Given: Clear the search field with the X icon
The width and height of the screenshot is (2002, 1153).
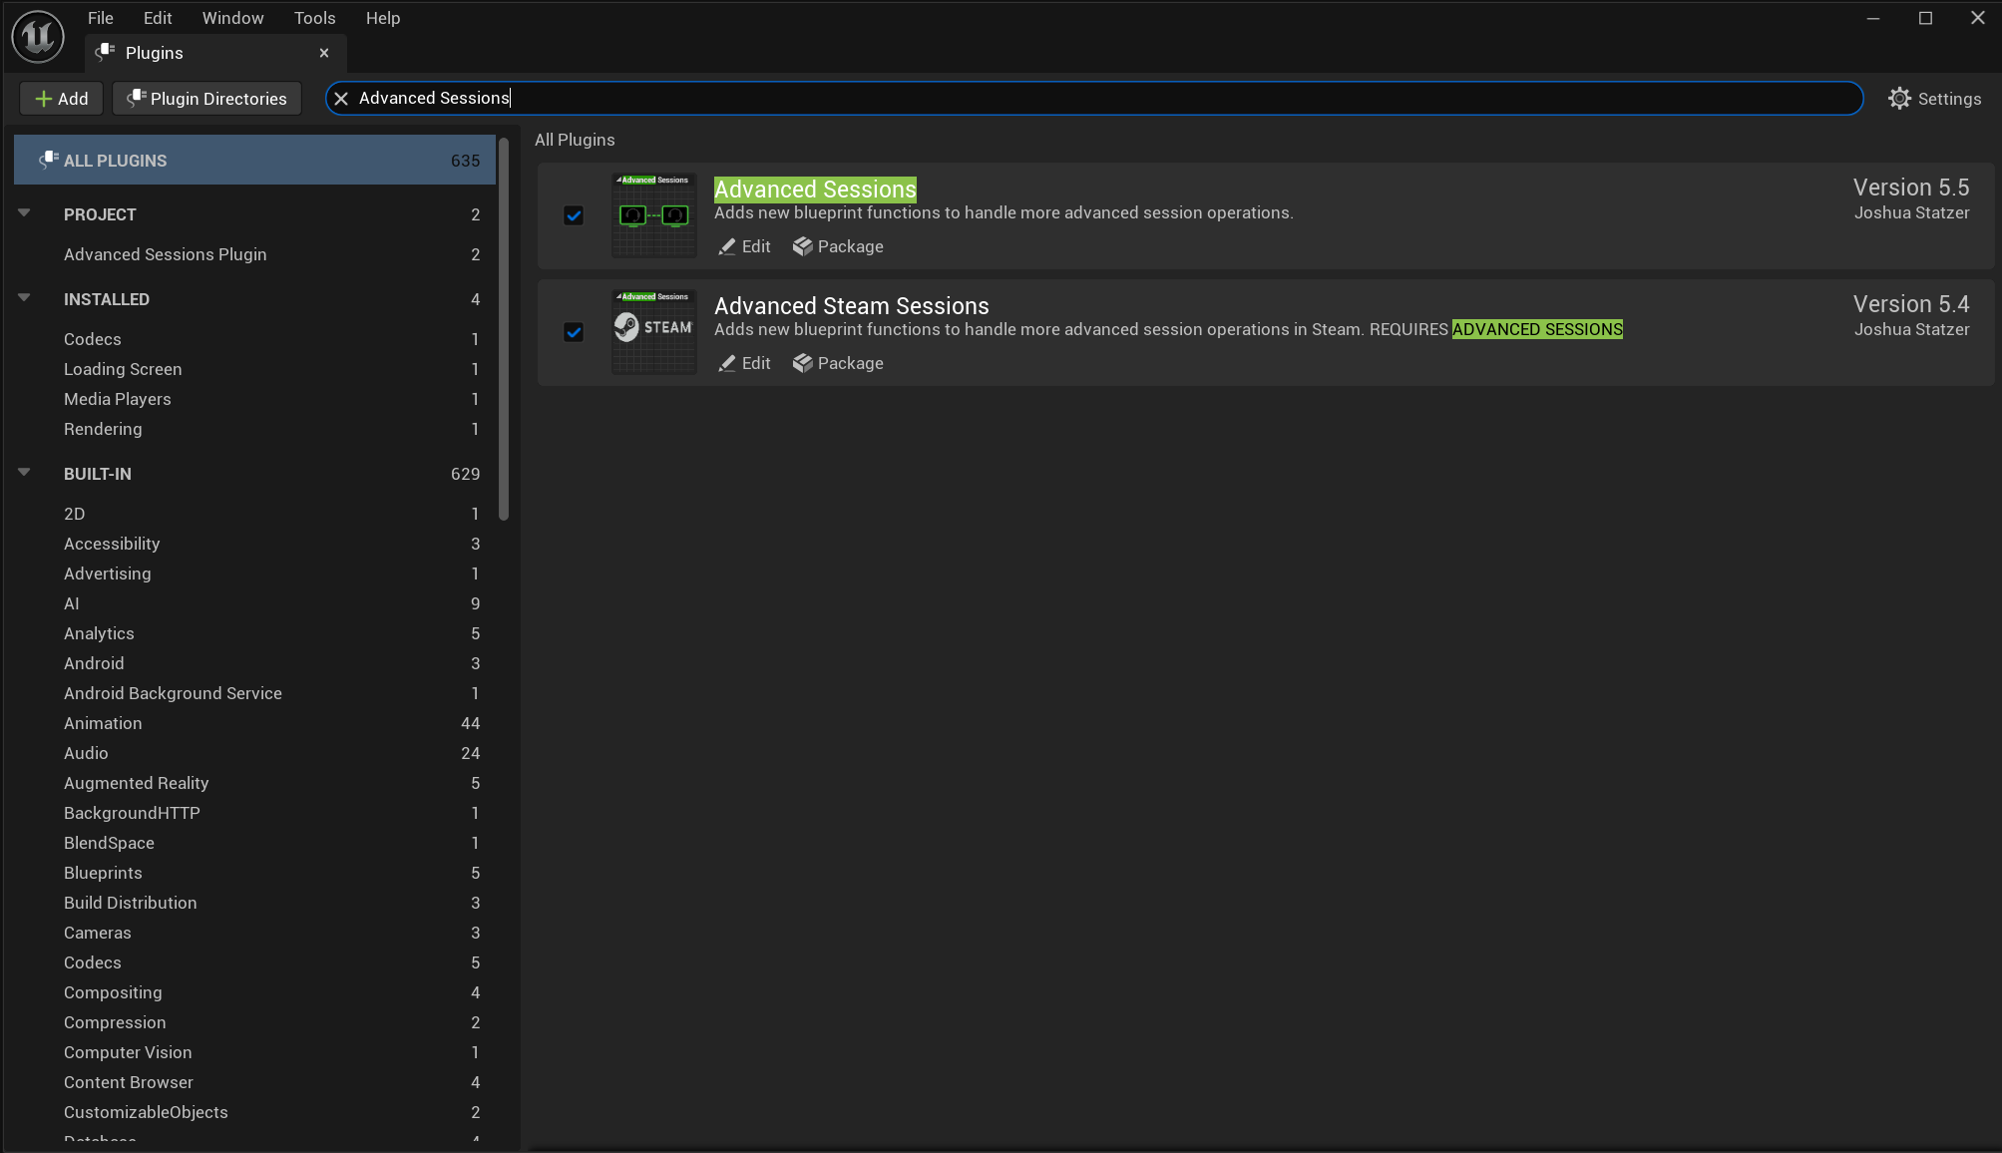Looking at the screenshot, I should click(341, 98).
